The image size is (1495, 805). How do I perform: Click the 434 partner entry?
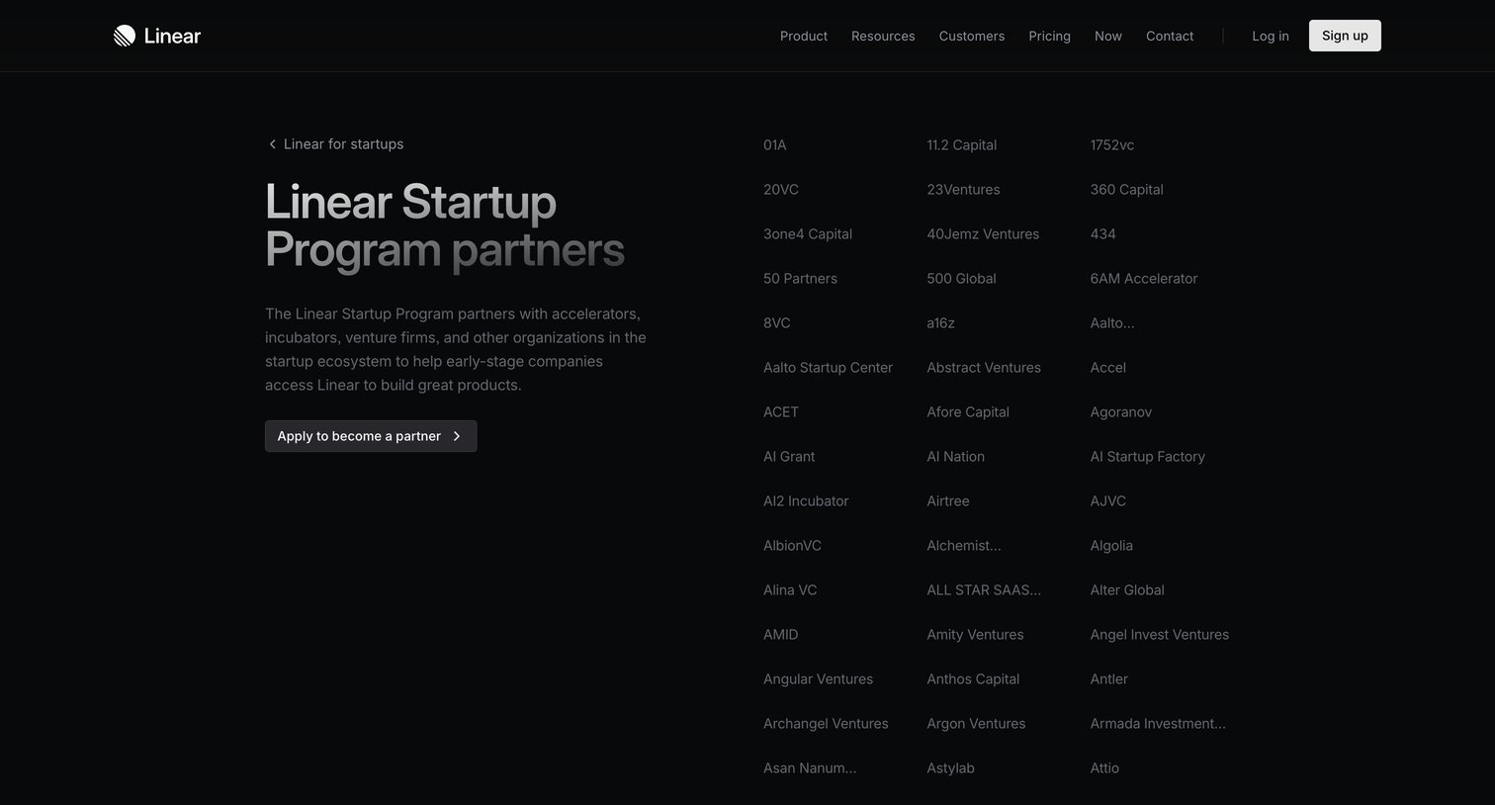(x=1103, y=234)
